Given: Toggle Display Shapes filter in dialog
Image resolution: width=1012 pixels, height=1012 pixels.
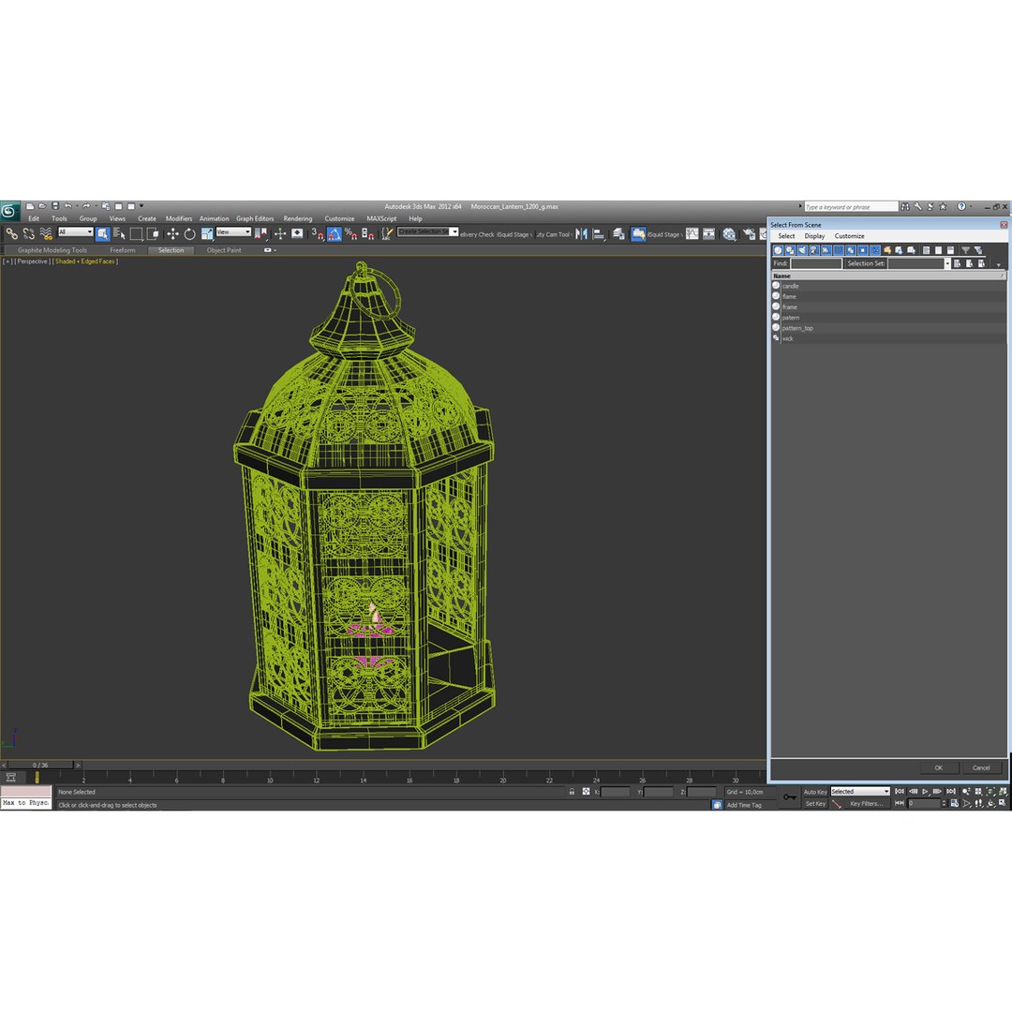Looking at the screenshot, I should tap(790, 250).
